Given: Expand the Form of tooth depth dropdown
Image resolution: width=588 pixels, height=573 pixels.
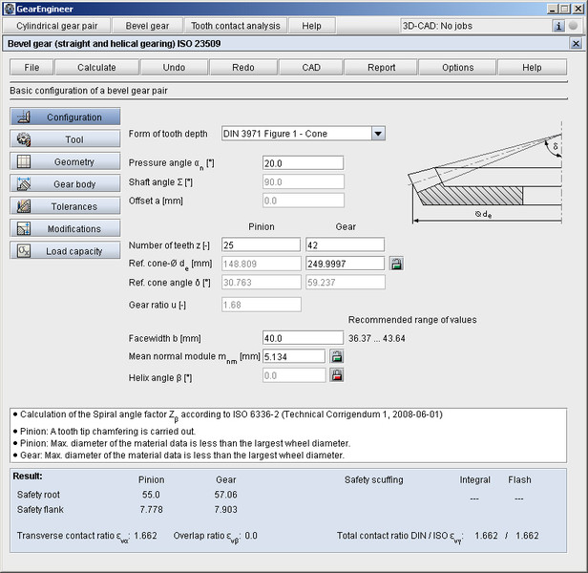Looking at the screenshot, I should [378, 134].
